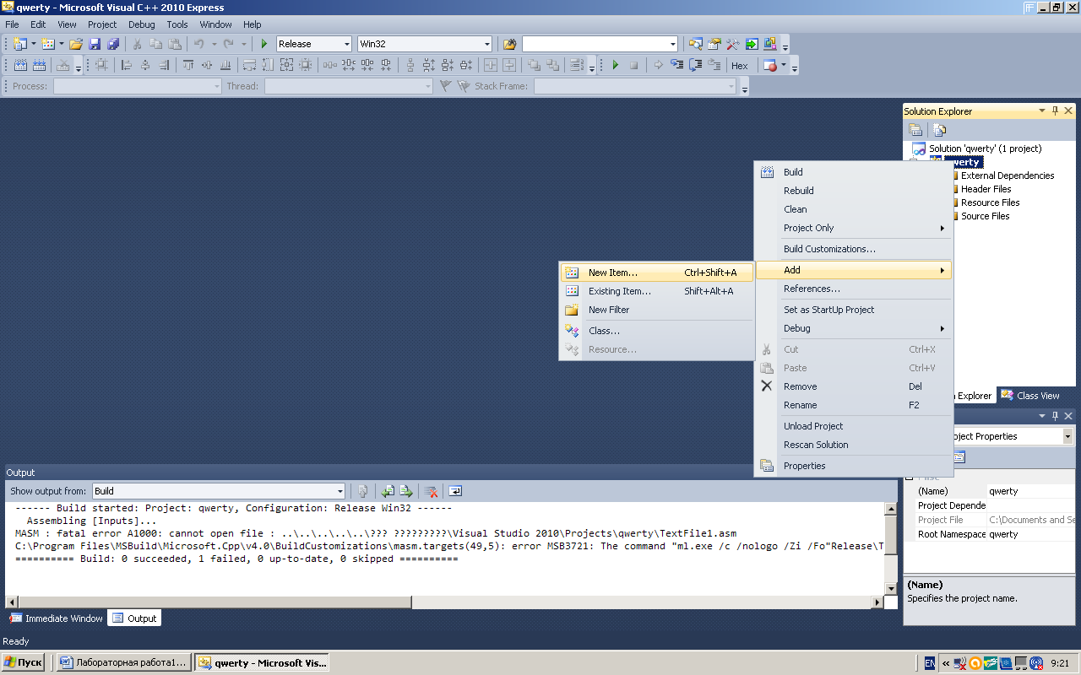Switch to Лабораторная работа1 Word taskbar item
This screenshot has height=675, width=1081.
[123, 662]
